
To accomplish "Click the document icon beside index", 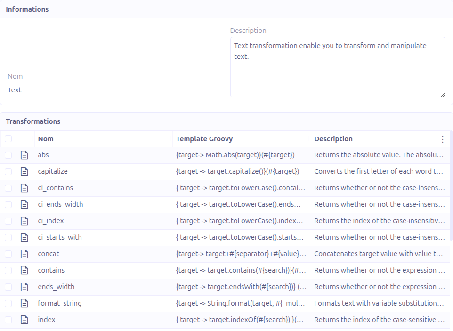I will coord(24,320).
